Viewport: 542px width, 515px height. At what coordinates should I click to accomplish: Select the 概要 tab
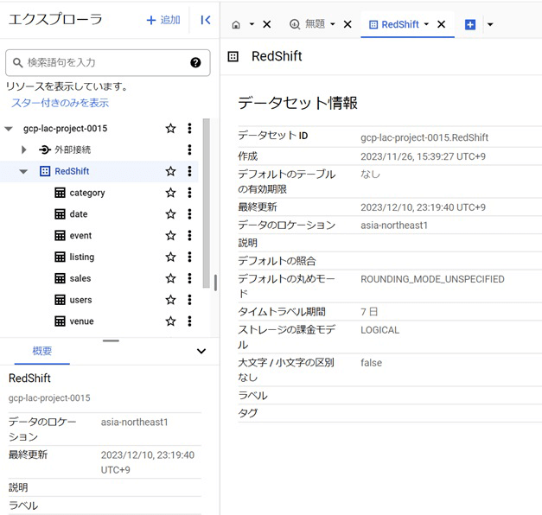click(41, 351)
